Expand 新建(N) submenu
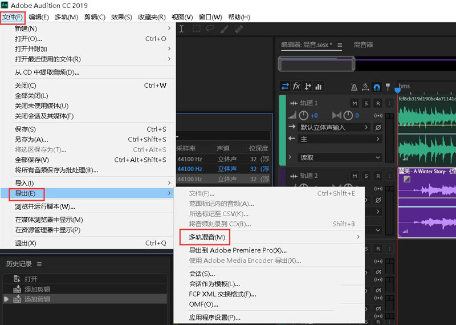The height and width of the screenshot is (325, 456). 88,29
